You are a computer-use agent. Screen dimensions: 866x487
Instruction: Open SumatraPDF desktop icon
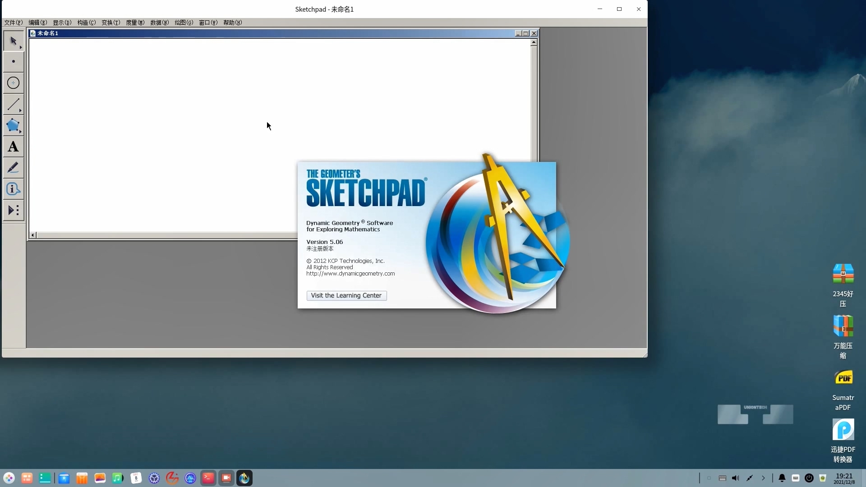pyautogui.click(x=843, y=389)
